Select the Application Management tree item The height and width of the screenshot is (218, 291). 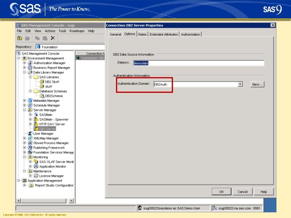[x=45, y=180]
